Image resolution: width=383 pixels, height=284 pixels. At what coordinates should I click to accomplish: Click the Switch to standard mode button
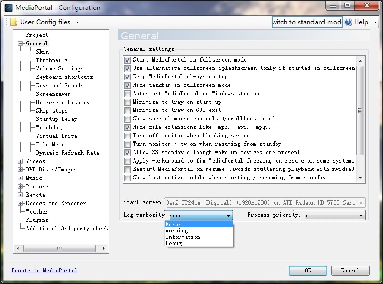coord(307,22)
